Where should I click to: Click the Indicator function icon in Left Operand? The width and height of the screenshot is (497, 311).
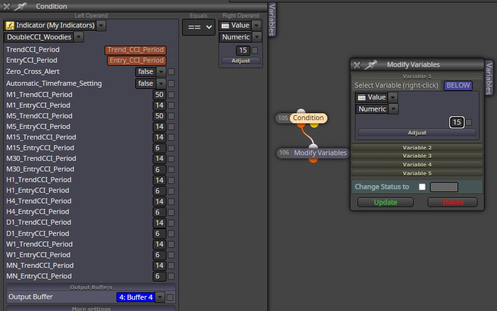[10, 26]
